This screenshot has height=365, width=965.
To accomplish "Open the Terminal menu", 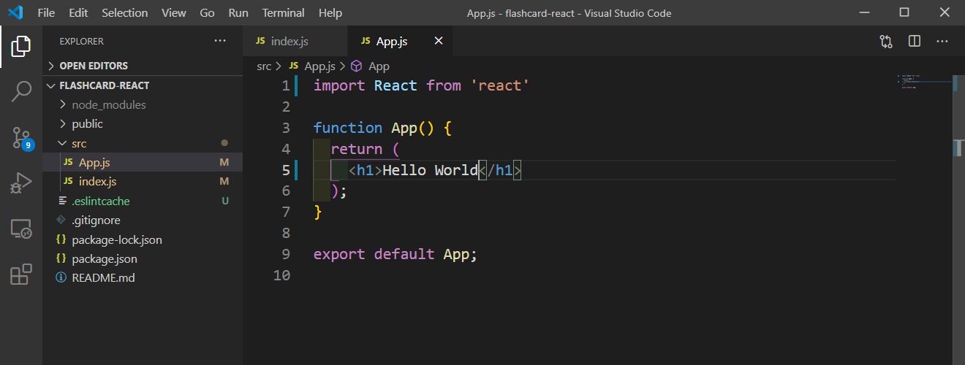I will (x=284, y=12).
